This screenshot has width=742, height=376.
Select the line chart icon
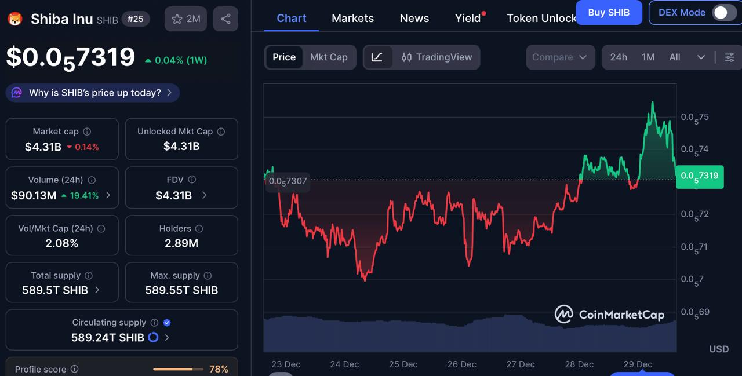coord(378,57)
